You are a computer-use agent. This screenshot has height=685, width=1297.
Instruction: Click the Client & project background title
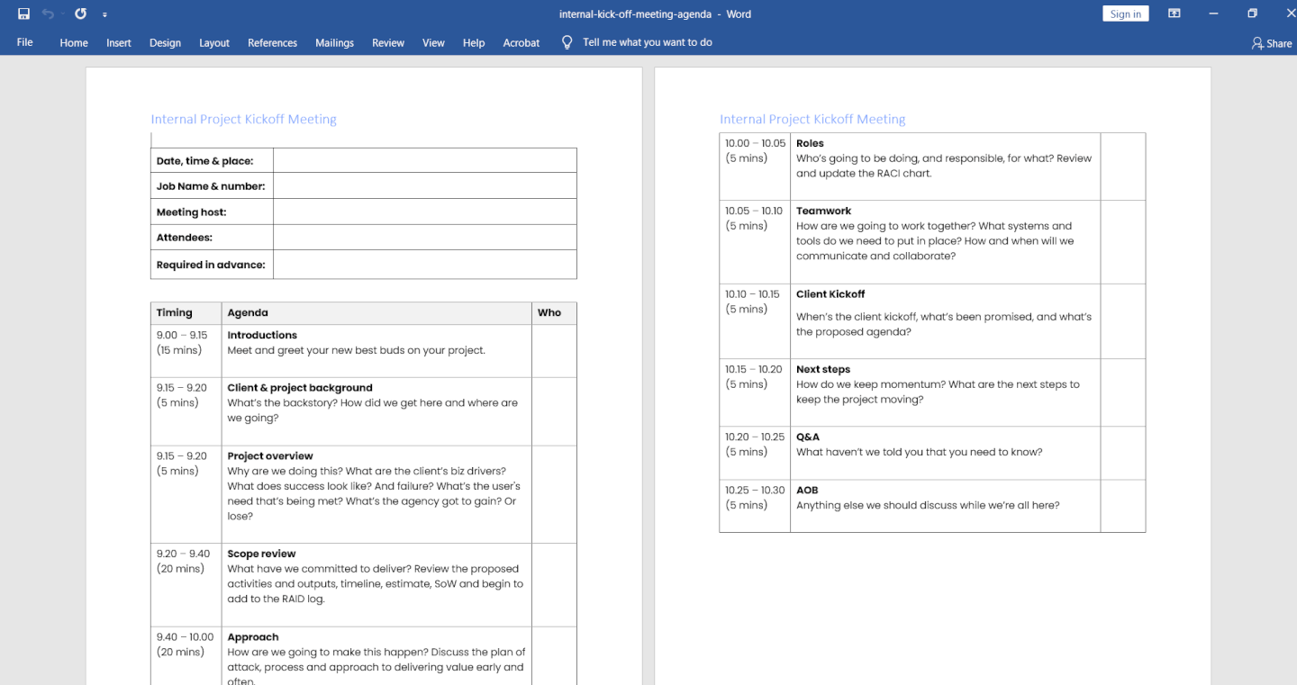click(x=300, y=388)
